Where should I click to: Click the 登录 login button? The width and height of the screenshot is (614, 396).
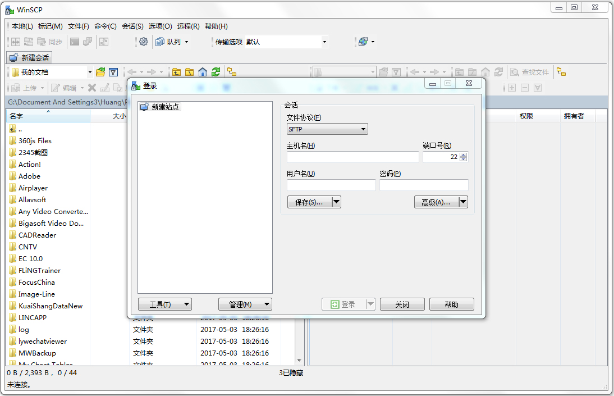(x=344, y=304)
